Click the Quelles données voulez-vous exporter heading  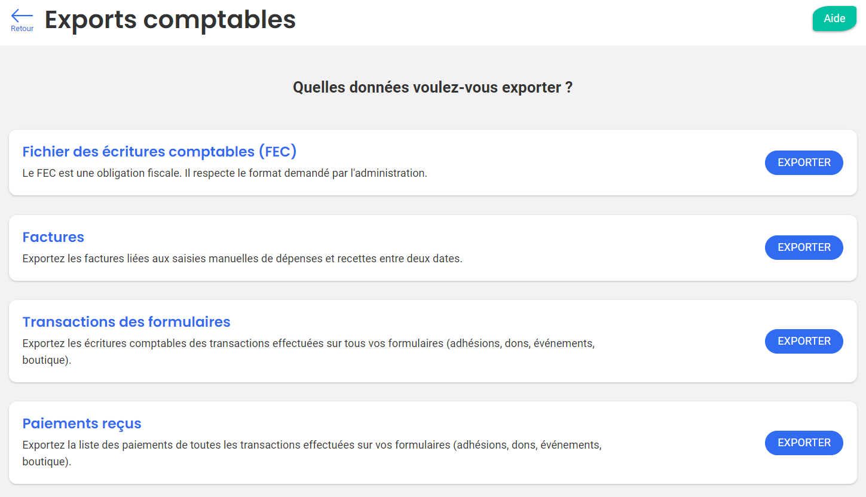433,88
